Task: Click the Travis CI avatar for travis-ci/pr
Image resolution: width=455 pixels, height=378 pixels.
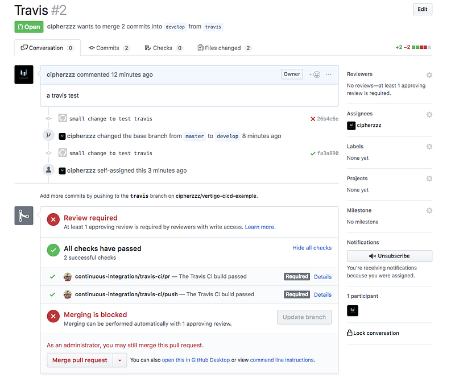Action: coord(68,277)
